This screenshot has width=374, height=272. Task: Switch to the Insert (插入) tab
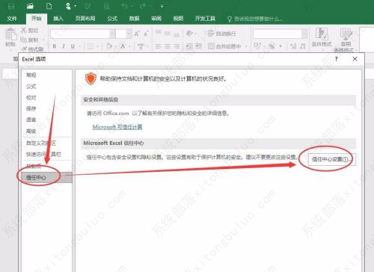pos(58,19)
